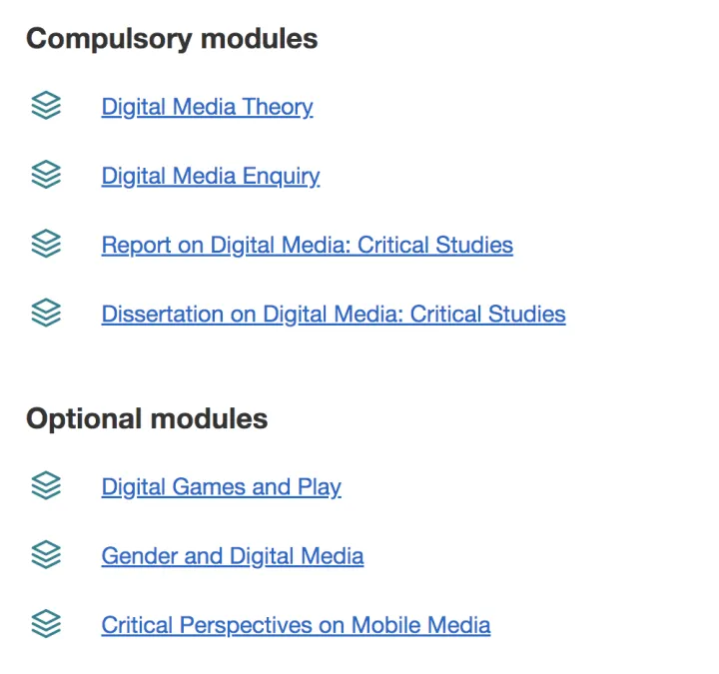Click the Compulsory modules heading

[172, 39]
